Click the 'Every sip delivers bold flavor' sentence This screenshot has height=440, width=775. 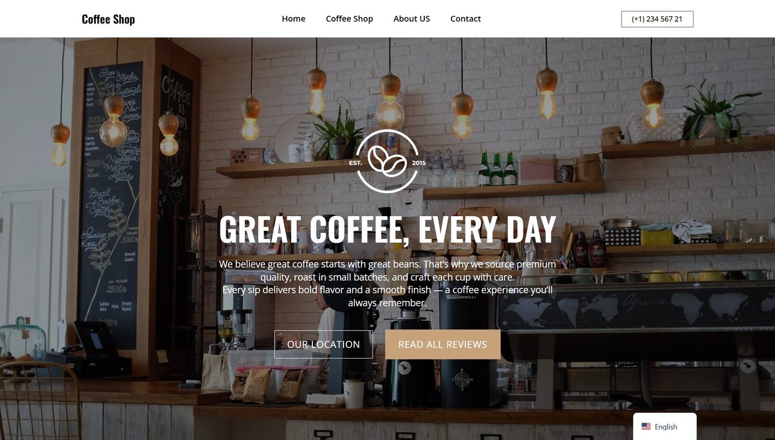(387, 296)
